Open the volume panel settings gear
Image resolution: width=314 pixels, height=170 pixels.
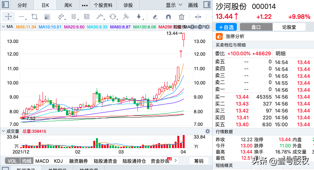[208, 131]
